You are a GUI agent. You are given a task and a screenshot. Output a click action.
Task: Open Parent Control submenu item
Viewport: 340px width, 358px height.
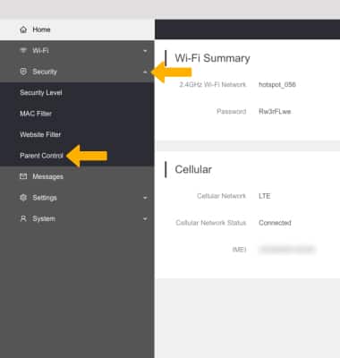tap(41, 156)
